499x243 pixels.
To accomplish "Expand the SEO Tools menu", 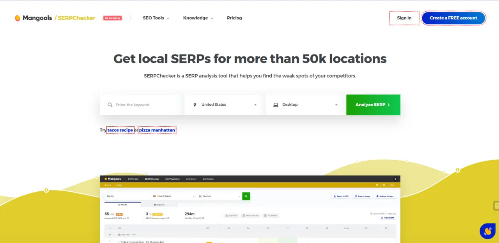I will [156, 18].
